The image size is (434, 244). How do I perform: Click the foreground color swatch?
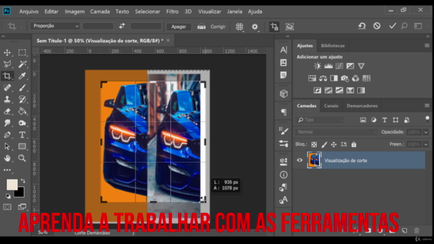point(12,184)
